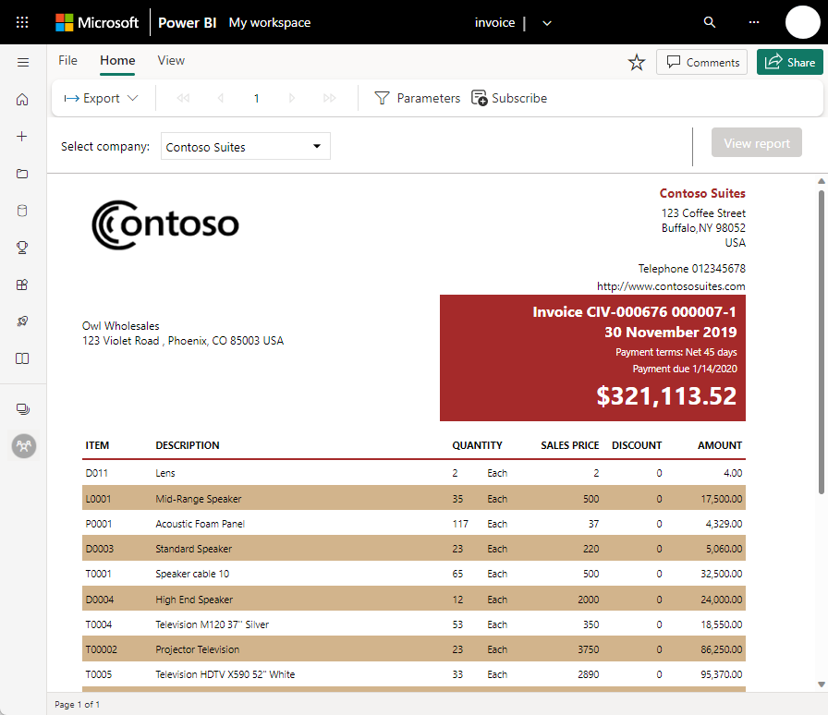Click the Power BI link

(187, 23)
